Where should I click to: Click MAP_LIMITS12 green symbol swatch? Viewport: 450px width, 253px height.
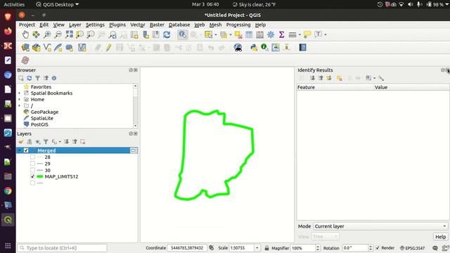[x=40, y=176]
